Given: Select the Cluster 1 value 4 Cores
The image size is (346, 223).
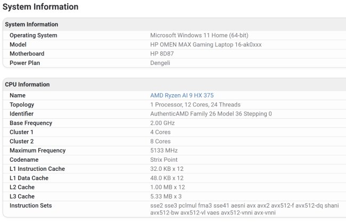Looking at the screenshot, I should pyautogui.click(x=160, y=132).
